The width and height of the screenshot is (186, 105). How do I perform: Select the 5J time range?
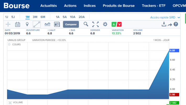point(13,17)
